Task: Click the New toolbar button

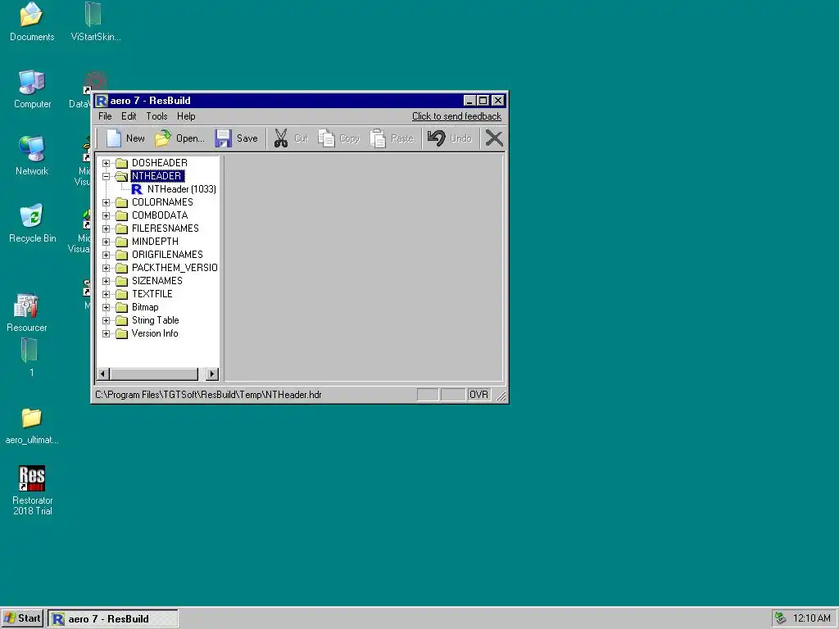Action: pyautogui.click(x=125, y=138)
